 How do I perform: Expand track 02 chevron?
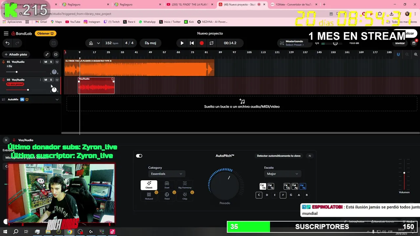pyautogui.click(x=57, y=80)
